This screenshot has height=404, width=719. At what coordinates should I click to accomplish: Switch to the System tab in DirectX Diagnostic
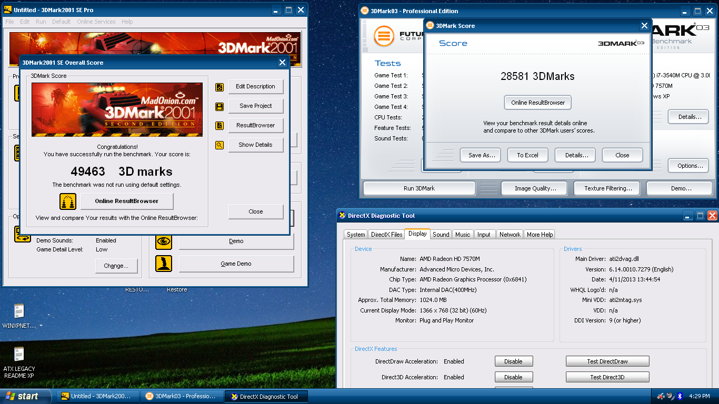point(356,235)
